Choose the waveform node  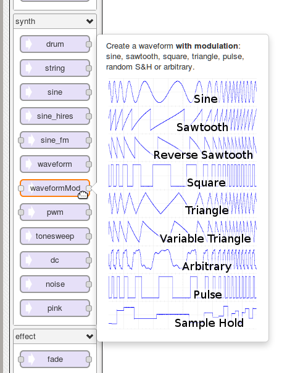pos(55,164)
